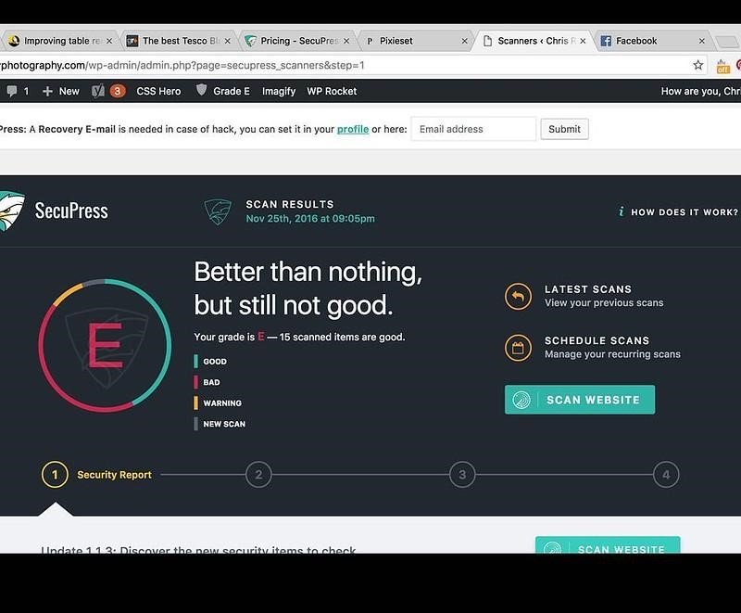Close the Pixieset tab
This screenshot has width=741, height=613.
[465, 41]
